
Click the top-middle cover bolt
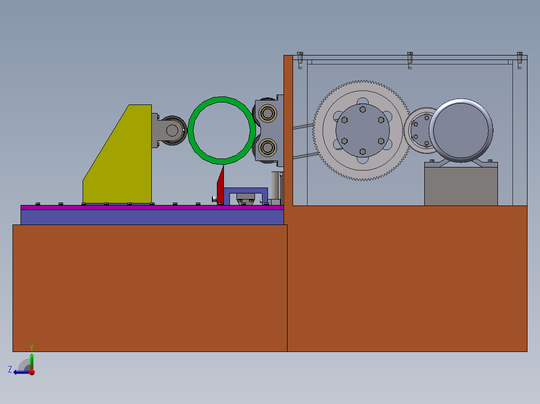pos(410,58)
